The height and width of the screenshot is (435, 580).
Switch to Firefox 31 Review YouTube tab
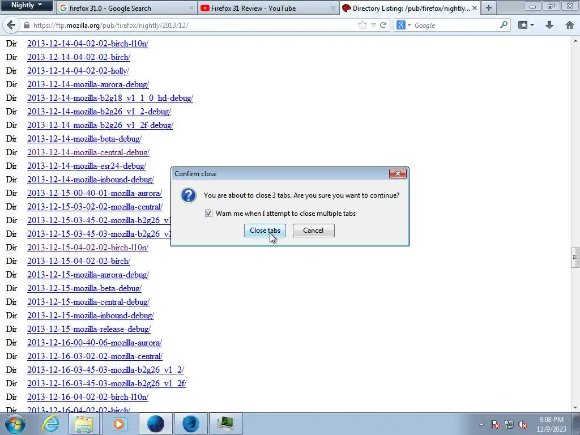268,8
